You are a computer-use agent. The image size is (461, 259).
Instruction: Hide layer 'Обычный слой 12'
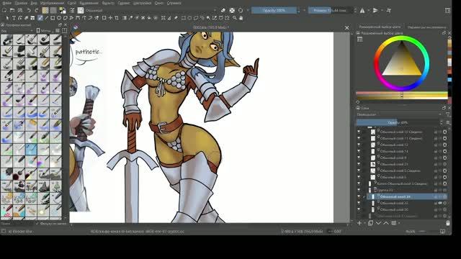click(359, 145)
